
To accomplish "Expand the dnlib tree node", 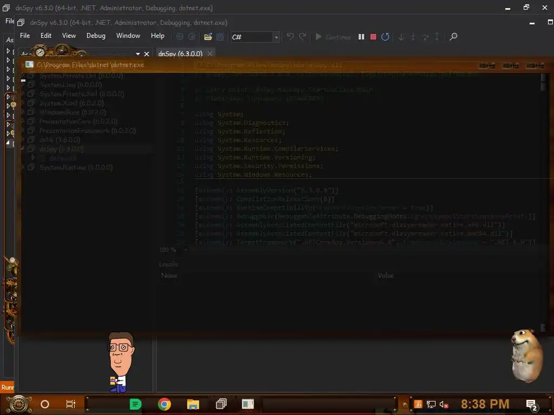I will tap(23, 140).
